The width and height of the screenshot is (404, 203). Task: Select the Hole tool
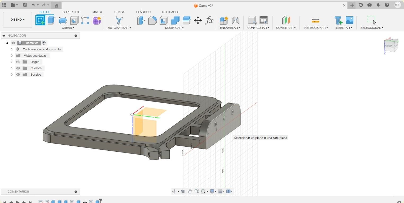[74, 20]
